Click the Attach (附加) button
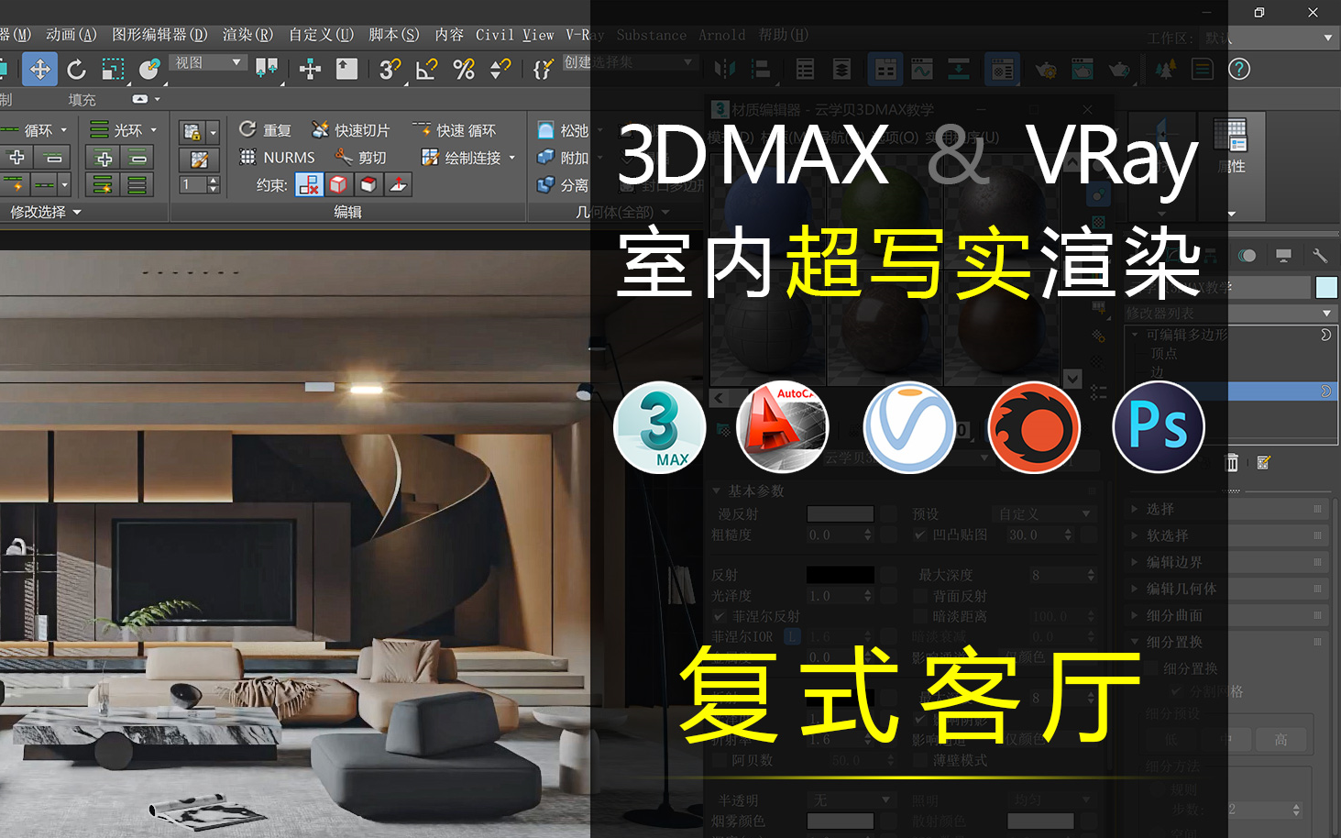 pos(563,158)
